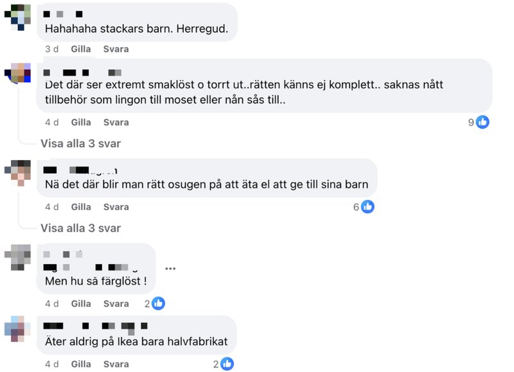Click like reaction icon on the Ikea halvfabrikat comment
The image size is (514, 372).
[x=227, y=364]
